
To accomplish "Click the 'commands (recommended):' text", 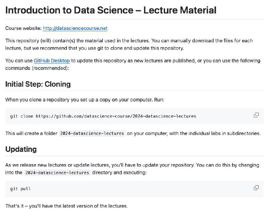I will (x=37, y=68).
